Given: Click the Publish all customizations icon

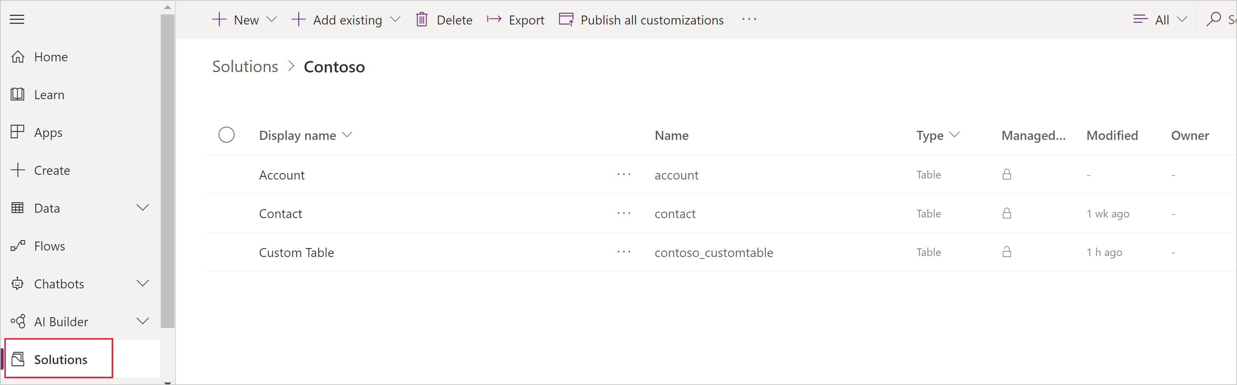Looking at the screenshot, I should 566,20.
